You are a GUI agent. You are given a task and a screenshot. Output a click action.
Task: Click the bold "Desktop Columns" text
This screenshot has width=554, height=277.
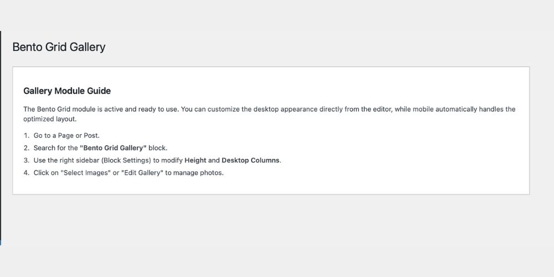(x=250, y=160)
